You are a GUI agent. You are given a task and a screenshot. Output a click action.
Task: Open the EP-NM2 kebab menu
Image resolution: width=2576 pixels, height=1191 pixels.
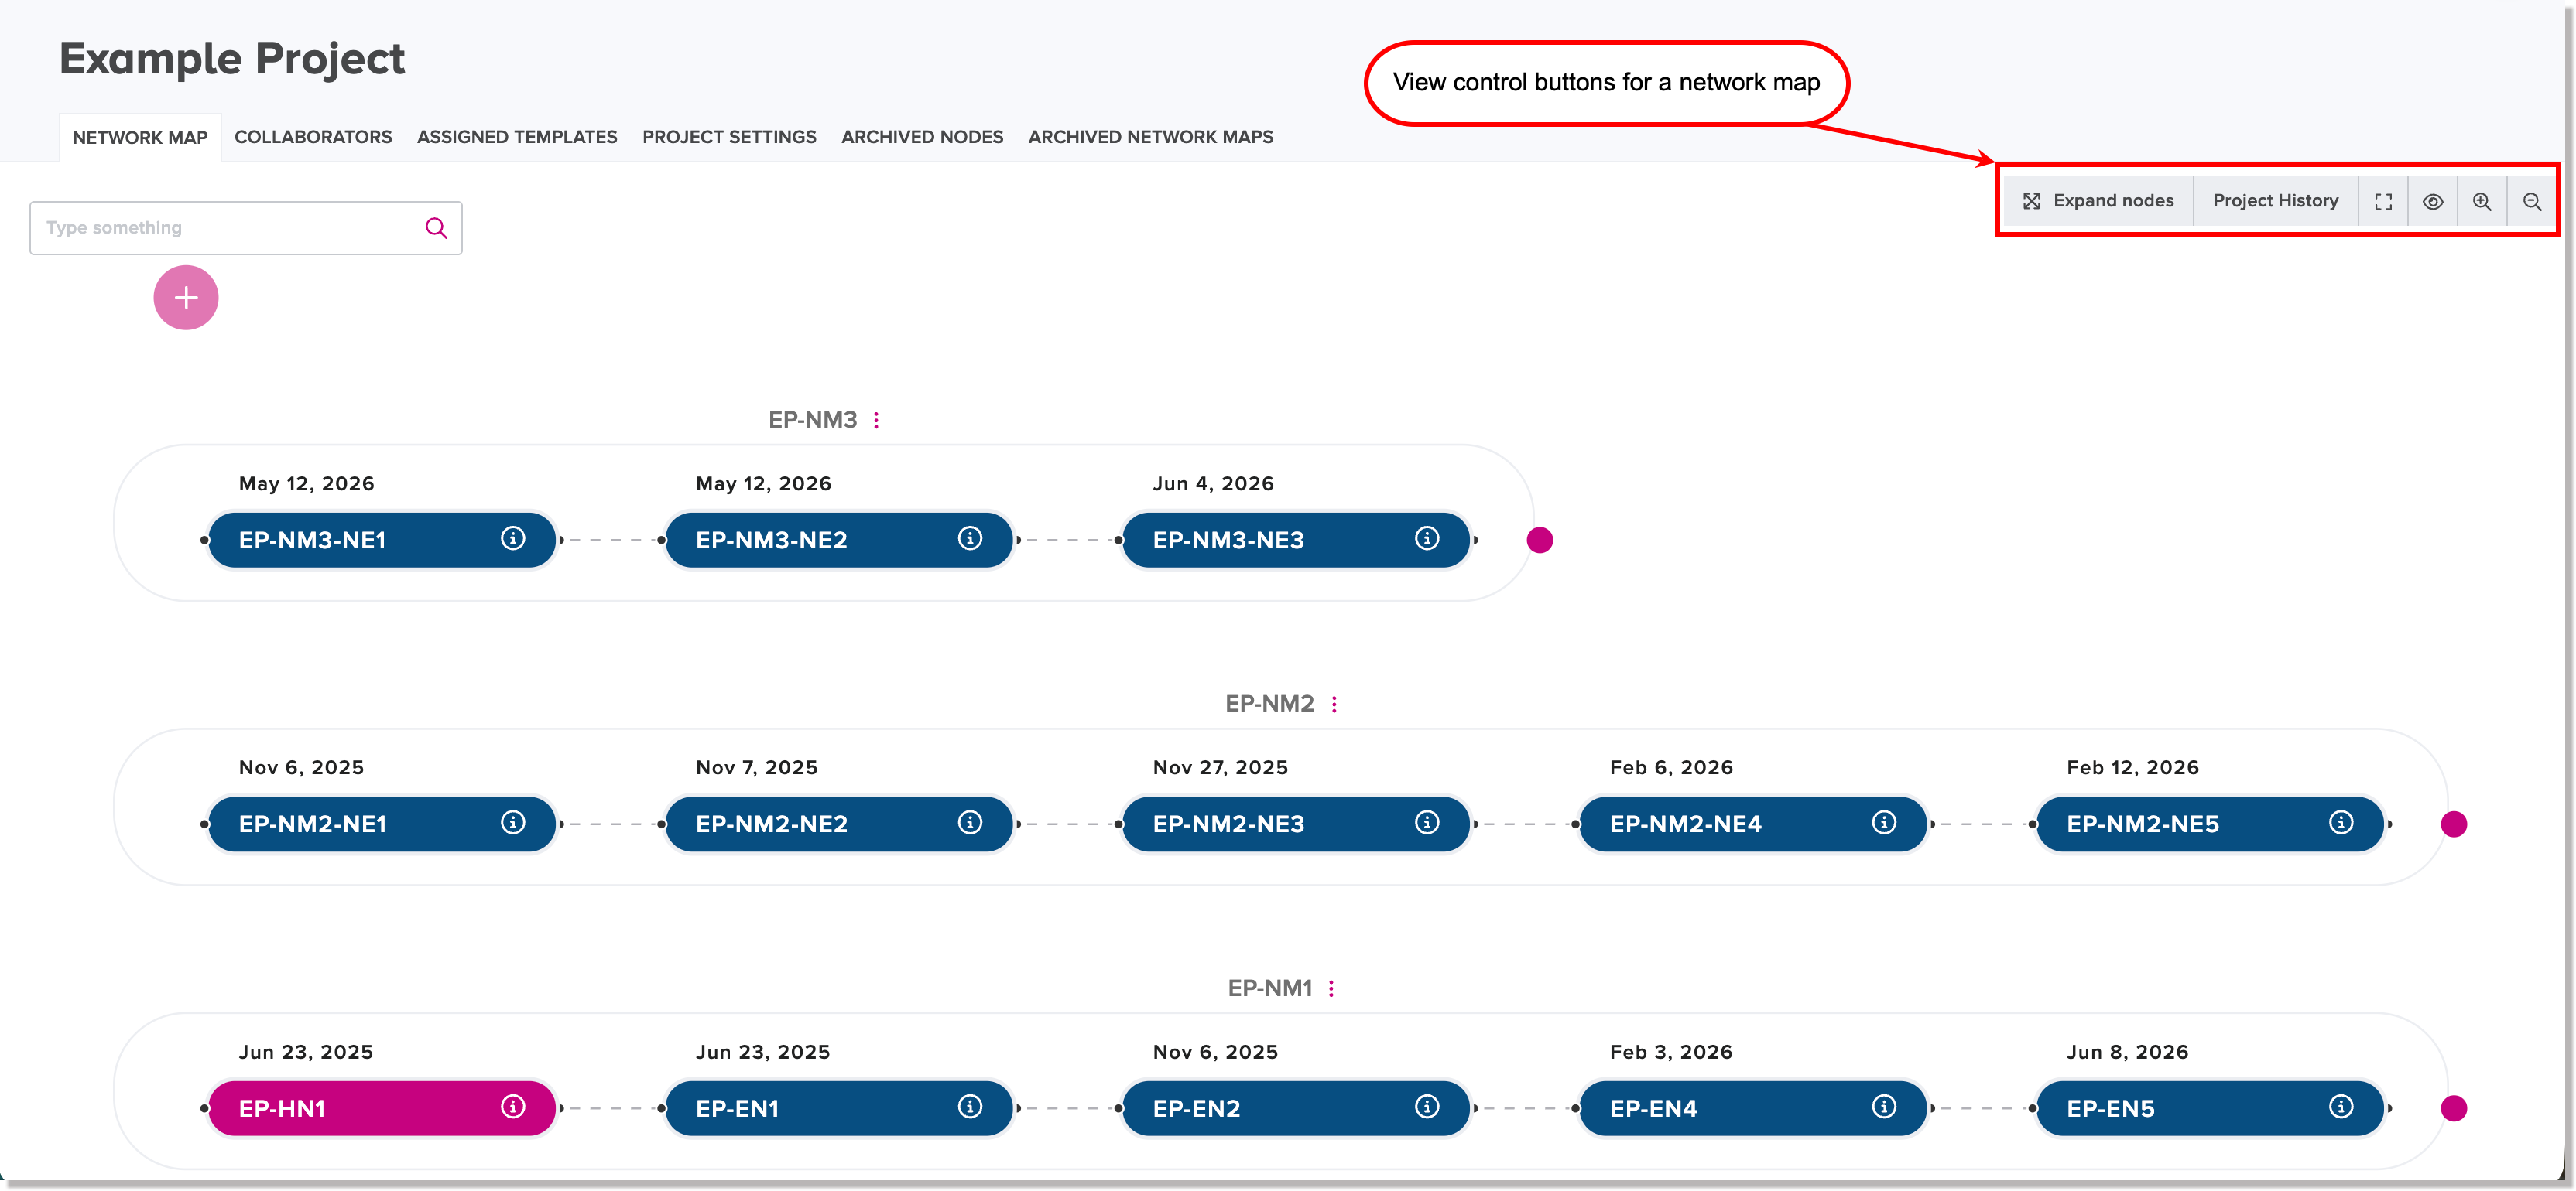pyautogui.click(x=1334, y=705)
